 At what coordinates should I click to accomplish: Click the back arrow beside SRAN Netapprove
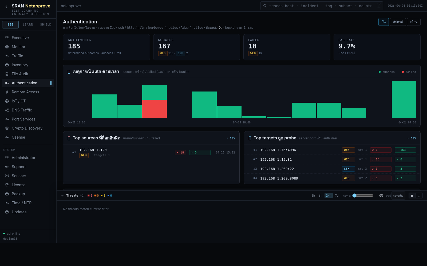click(x=6, y=7)
